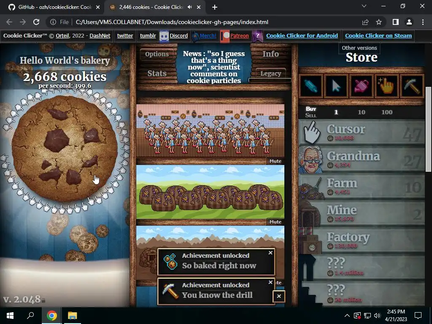Show hidden system tray icons
Viewport: 432px width, 324px height.
[x=347, y=316]
